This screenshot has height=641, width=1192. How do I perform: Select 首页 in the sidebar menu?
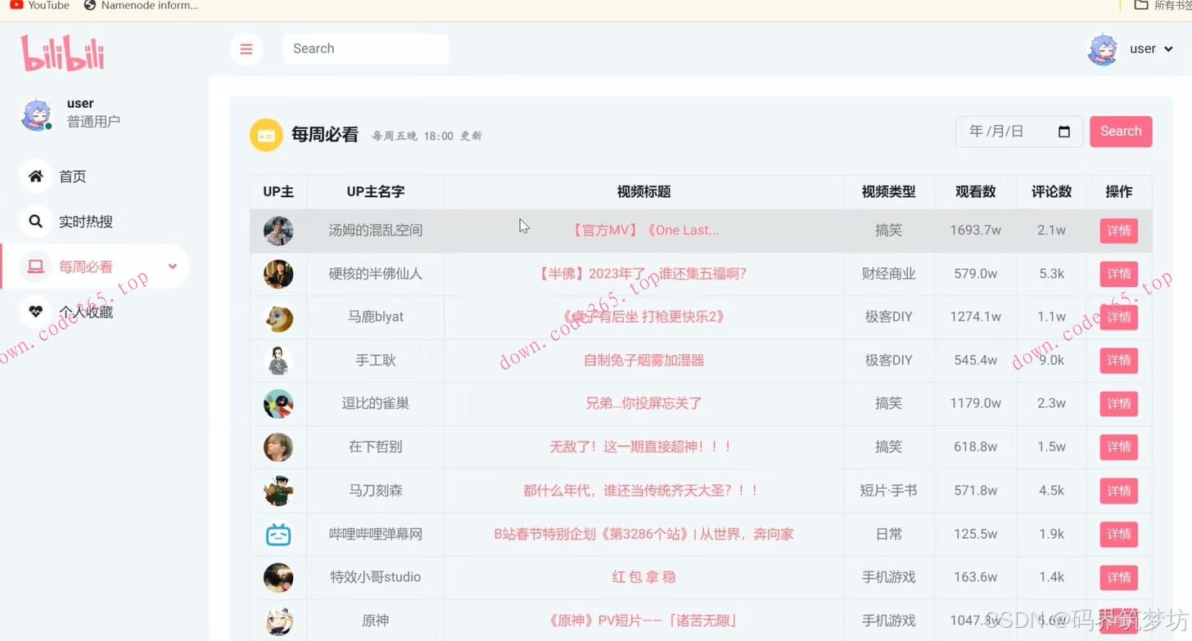tap(72, 176)
